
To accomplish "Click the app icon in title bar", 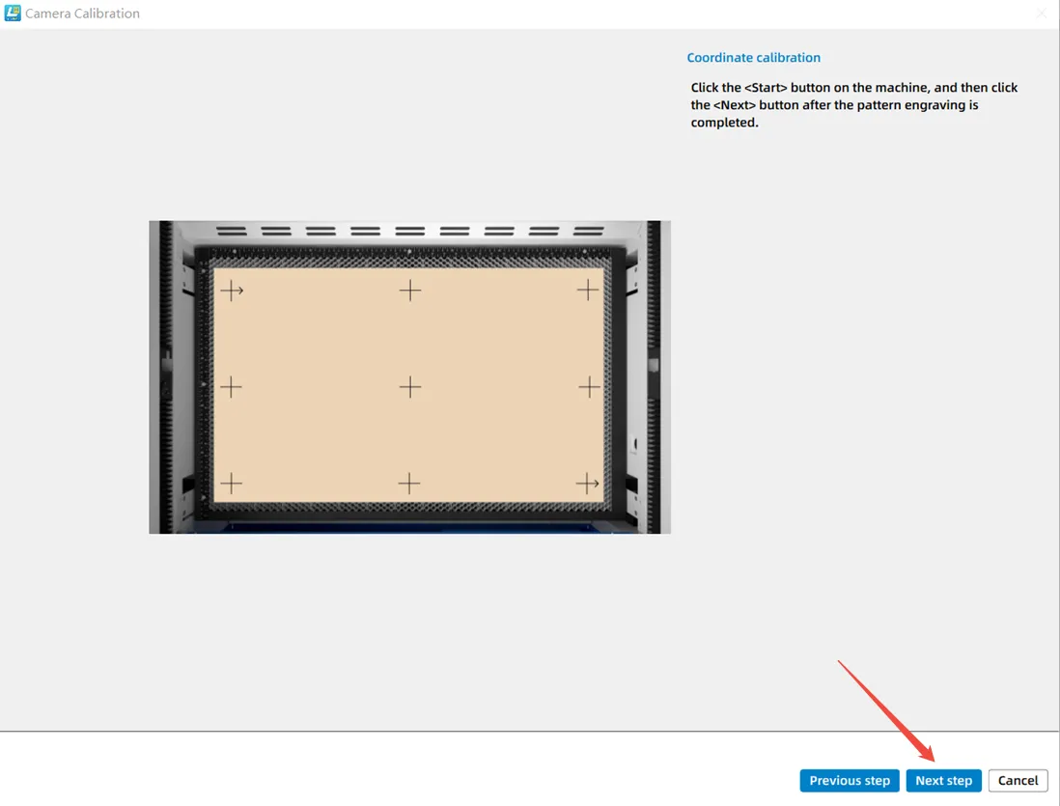I will pyautogui.click(x=13, y=14).
